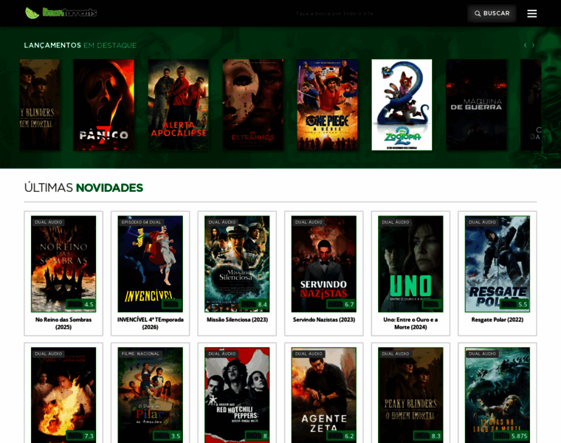Open Peaky Blinders O Homem Imortal grid poster
This screenshot has width=561, height=443.
point(410,395)
